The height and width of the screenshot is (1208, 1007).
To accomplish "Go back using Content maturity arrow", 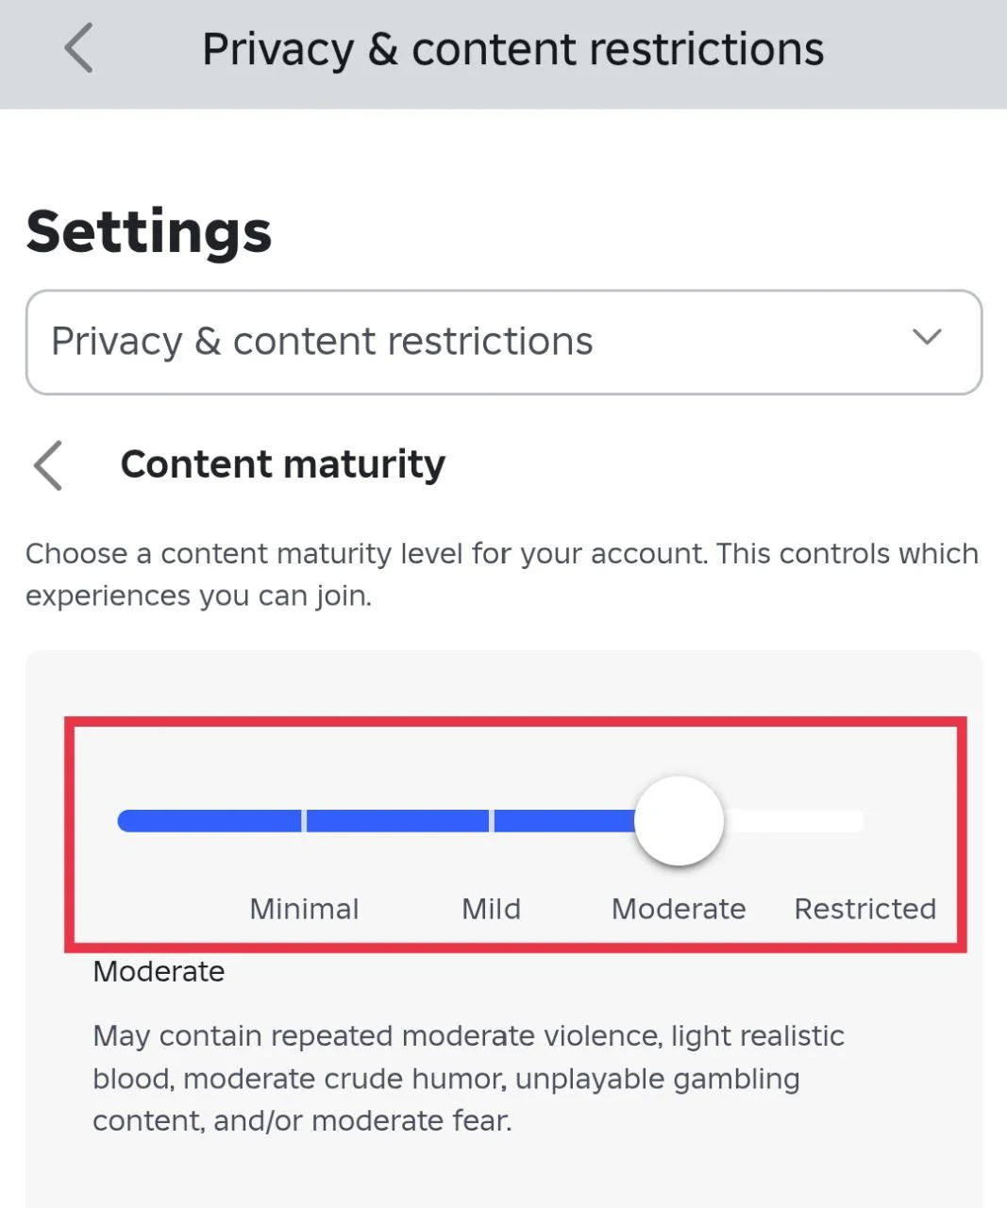I will 48,465.
